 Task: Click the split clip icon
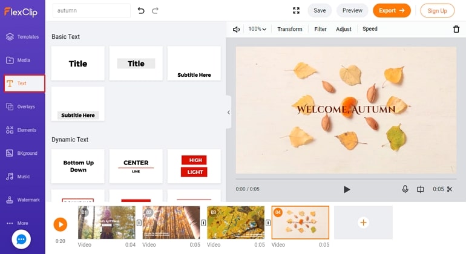(x=420, y=189)
